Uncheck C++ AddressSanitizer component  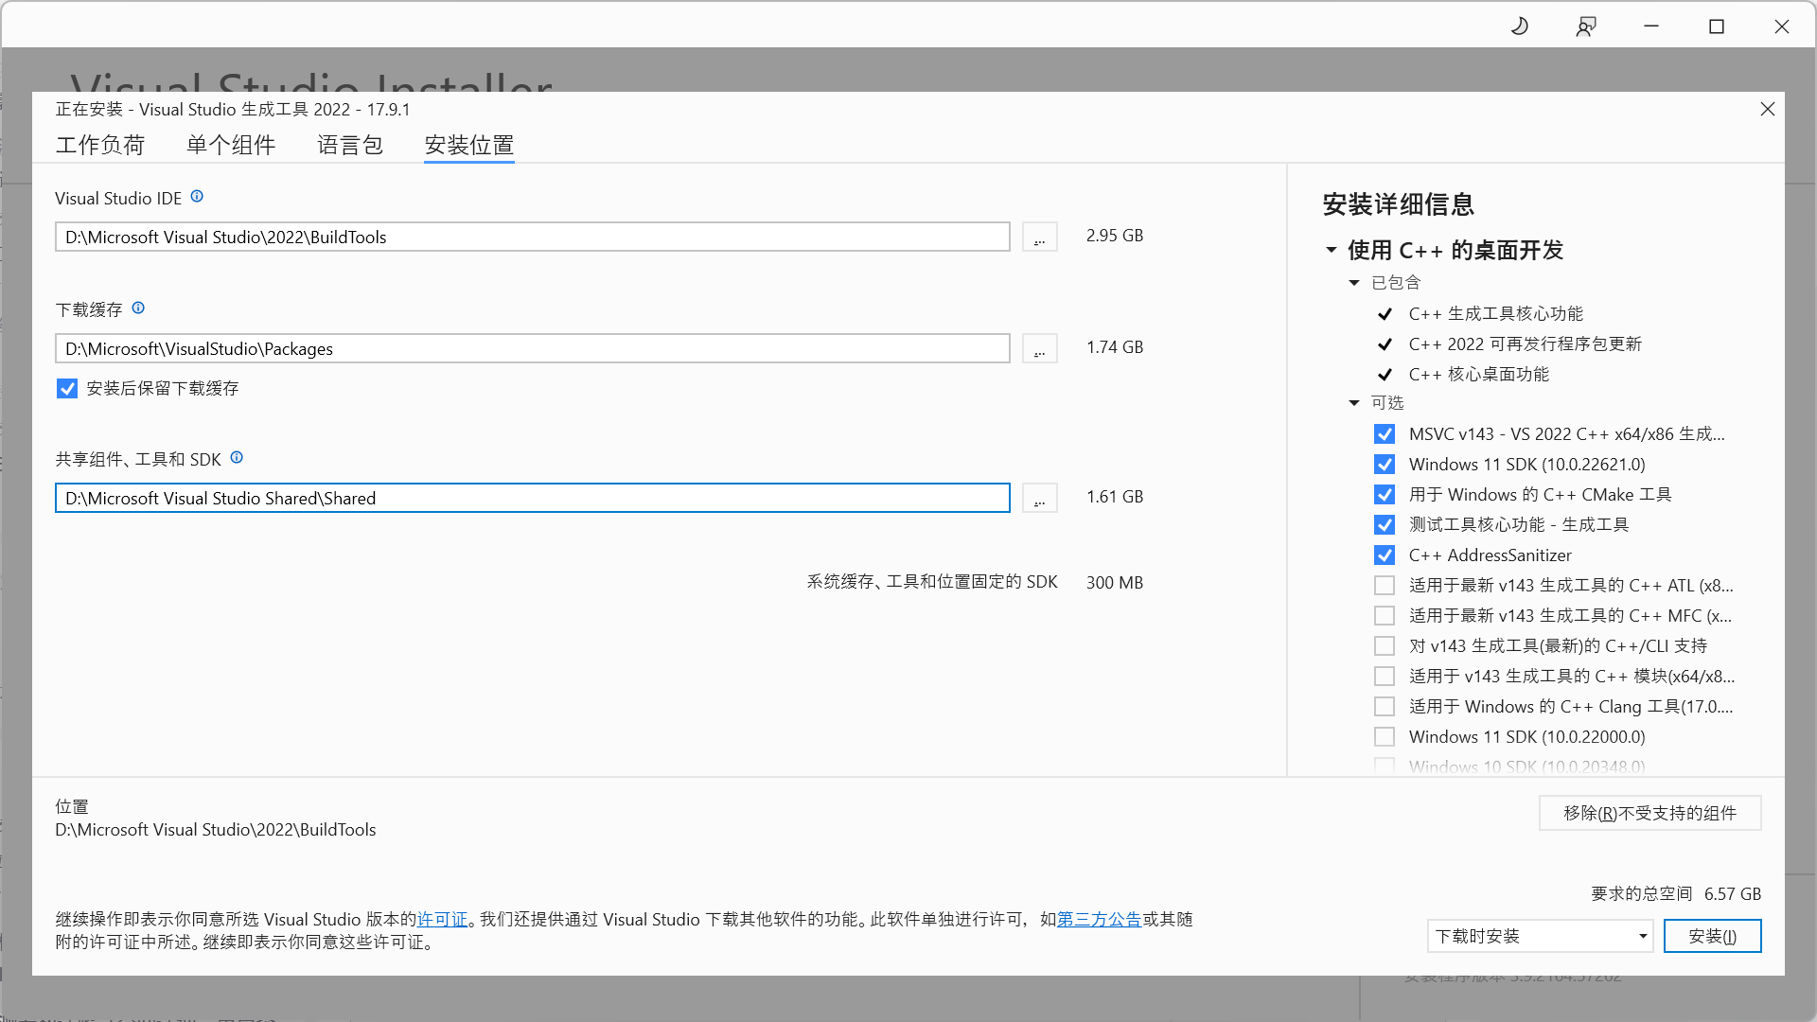[1385, 555]
